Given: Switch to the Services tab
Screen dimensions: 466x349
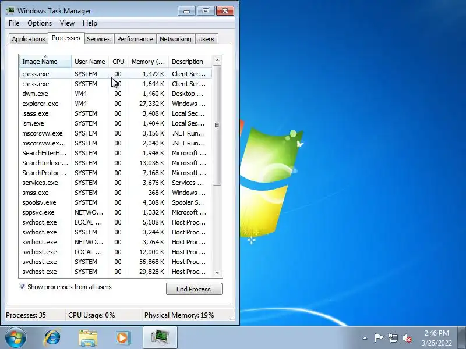Looking at the screenshot, I should pos(98,39).
